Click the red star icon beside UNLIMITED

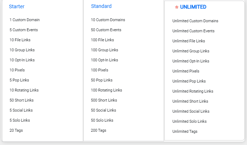[x=177, y=7]
